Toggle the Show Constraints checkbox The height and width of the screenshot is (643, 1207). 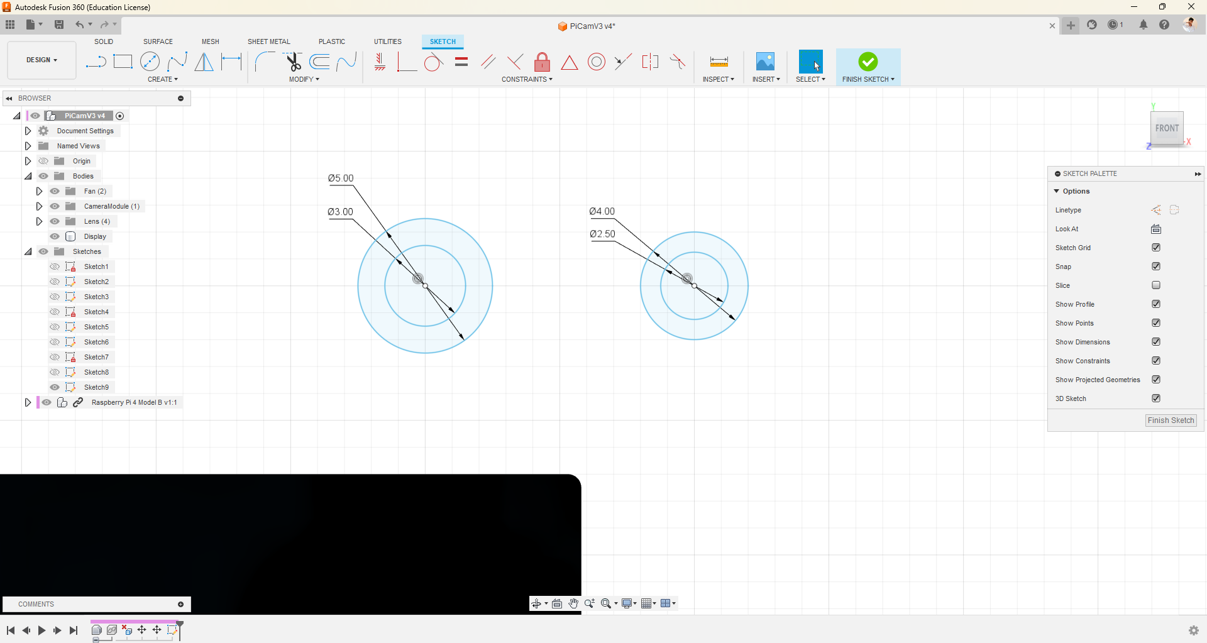[1156, 361]
